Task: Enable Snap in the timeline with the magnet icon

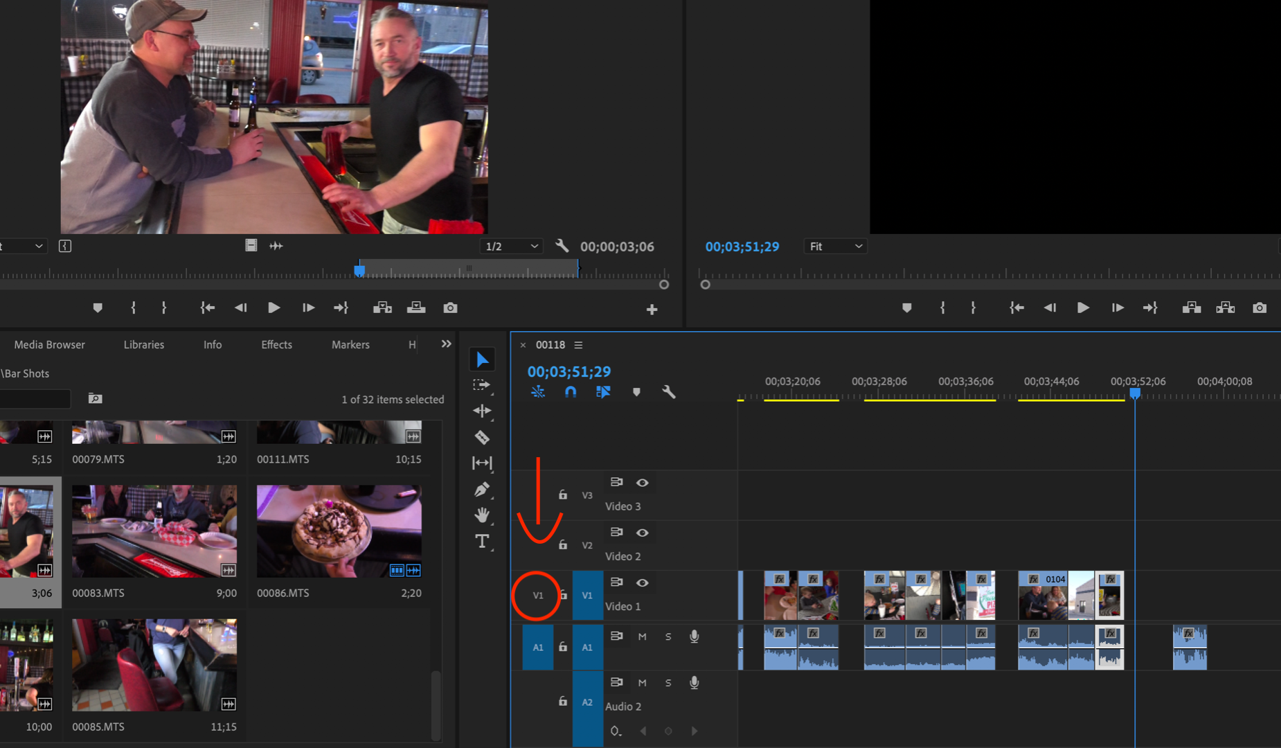Action: [570, 391]
